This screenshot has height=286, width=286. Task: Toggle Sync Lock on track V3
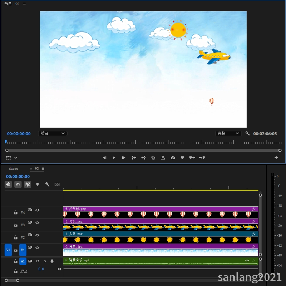click(x=30, y=222)
